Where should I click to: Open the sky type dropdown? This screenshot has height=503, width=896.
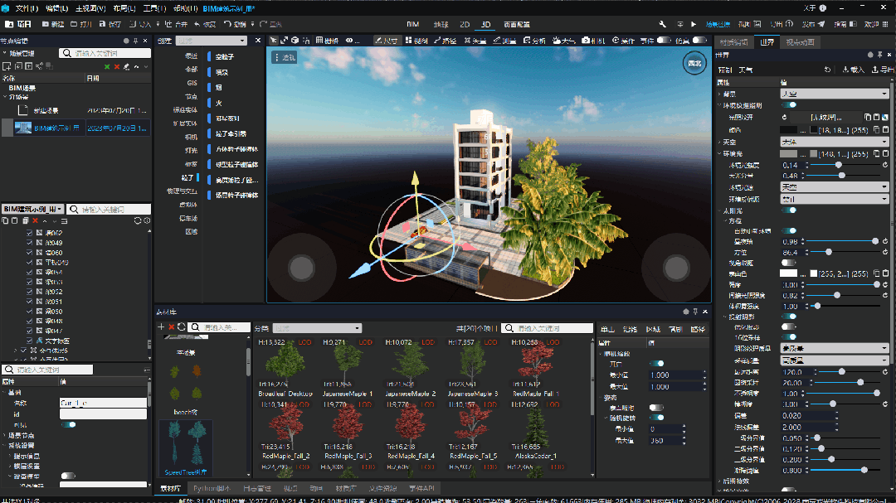pos(834,143)
